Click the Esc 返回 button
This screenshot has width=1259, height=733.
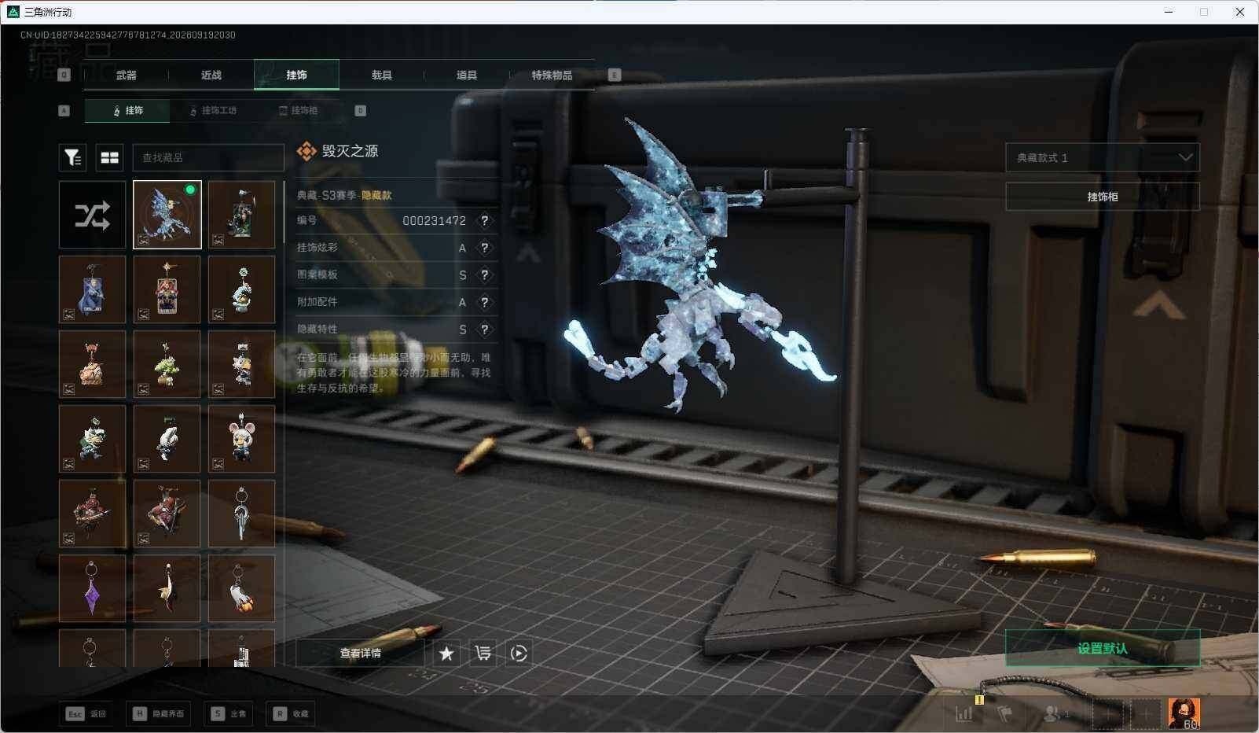(x=86, y=713)
